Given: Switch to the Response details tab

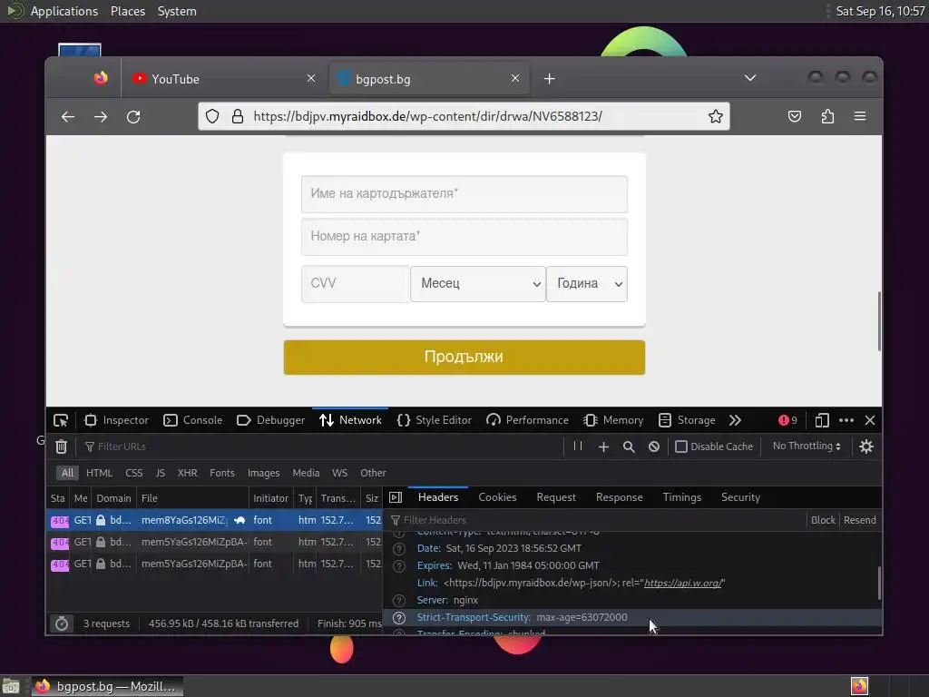Looking at the screenshot, I should (x=619, y=497).
